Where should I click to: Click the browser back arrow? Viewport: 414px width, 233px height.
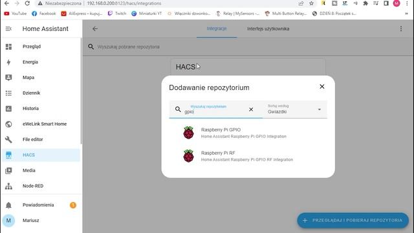point(6,3)
